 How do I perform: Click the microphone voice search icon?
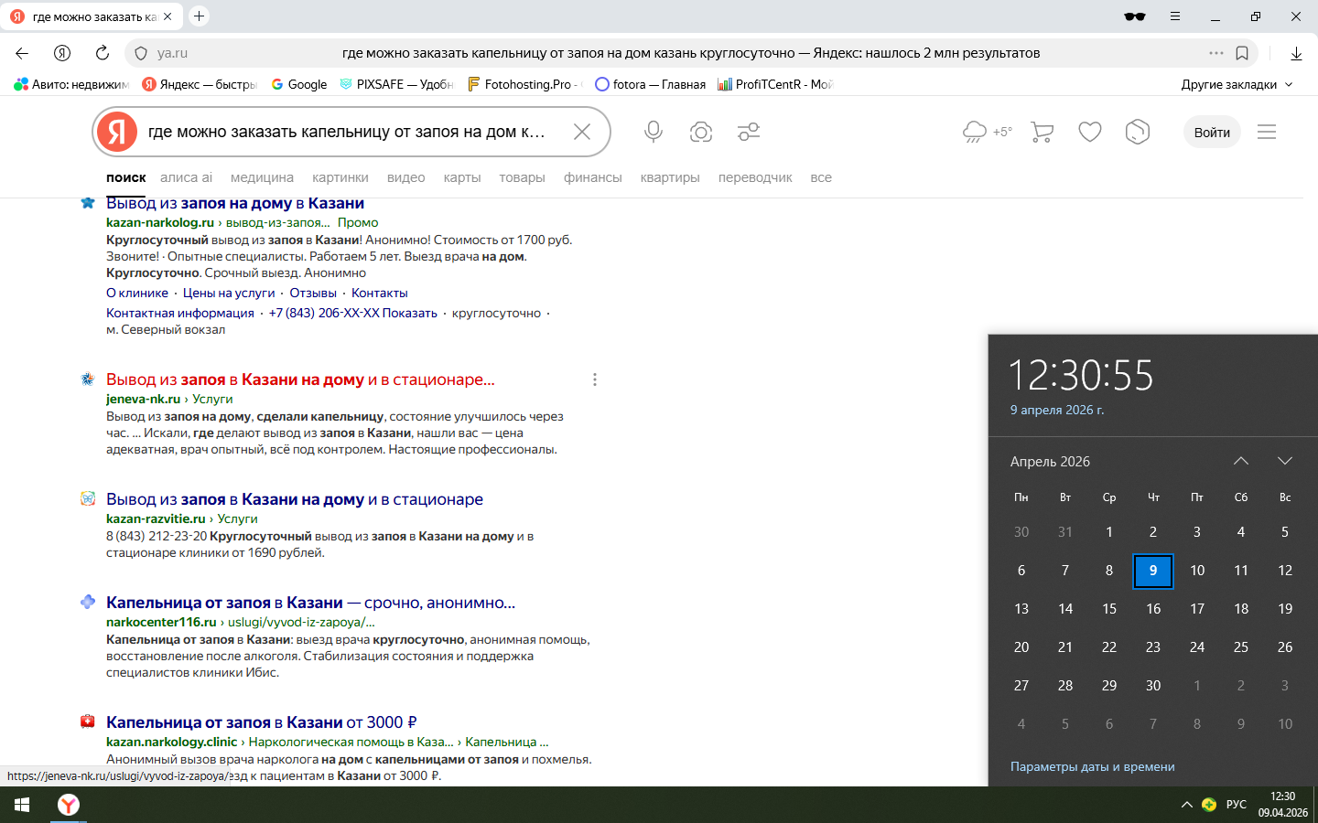653,133
